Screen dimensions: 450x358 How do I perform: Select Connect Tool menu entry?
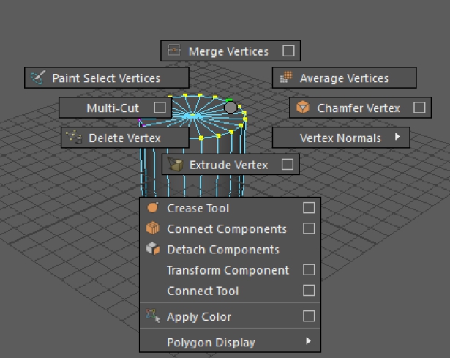click(203, 291)
